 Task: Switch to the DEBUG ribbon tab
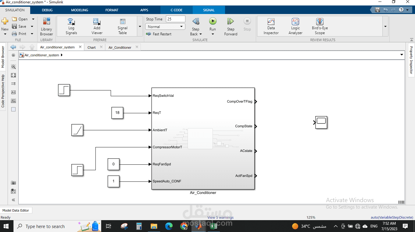pos(47,10)
